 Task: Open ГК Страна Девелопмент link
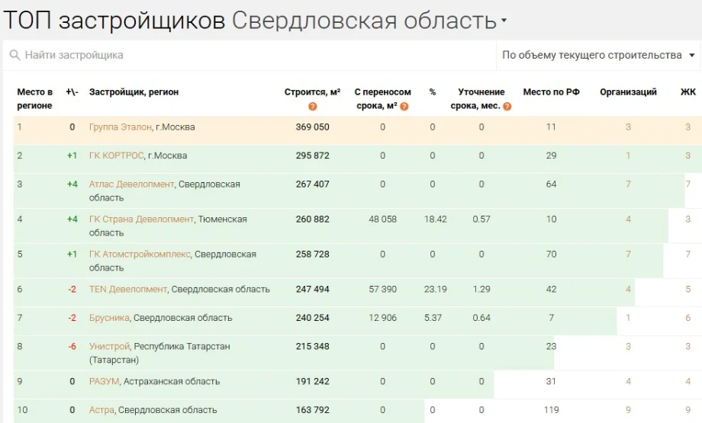(141, 219)
